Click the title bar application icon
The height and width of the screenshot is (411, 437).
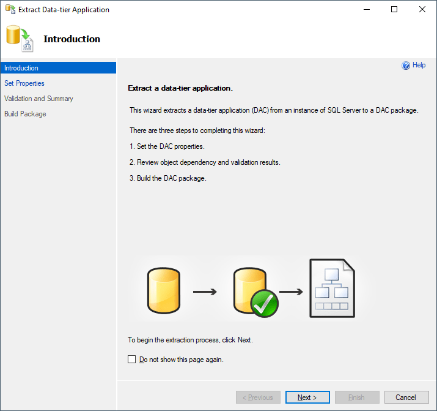tap(10, 10)
